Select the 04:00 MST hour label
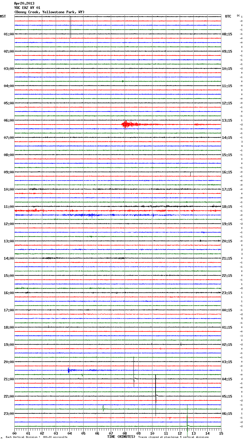The image size is (244, 441). [x=9, y=86]
